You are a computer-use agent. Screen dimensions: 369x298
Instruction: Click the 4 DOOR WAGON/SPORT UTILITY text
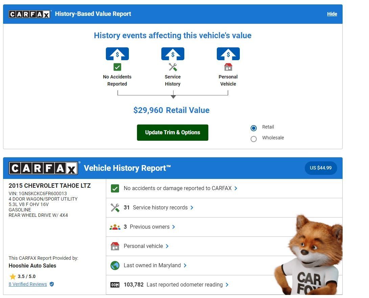coord(43,199)
